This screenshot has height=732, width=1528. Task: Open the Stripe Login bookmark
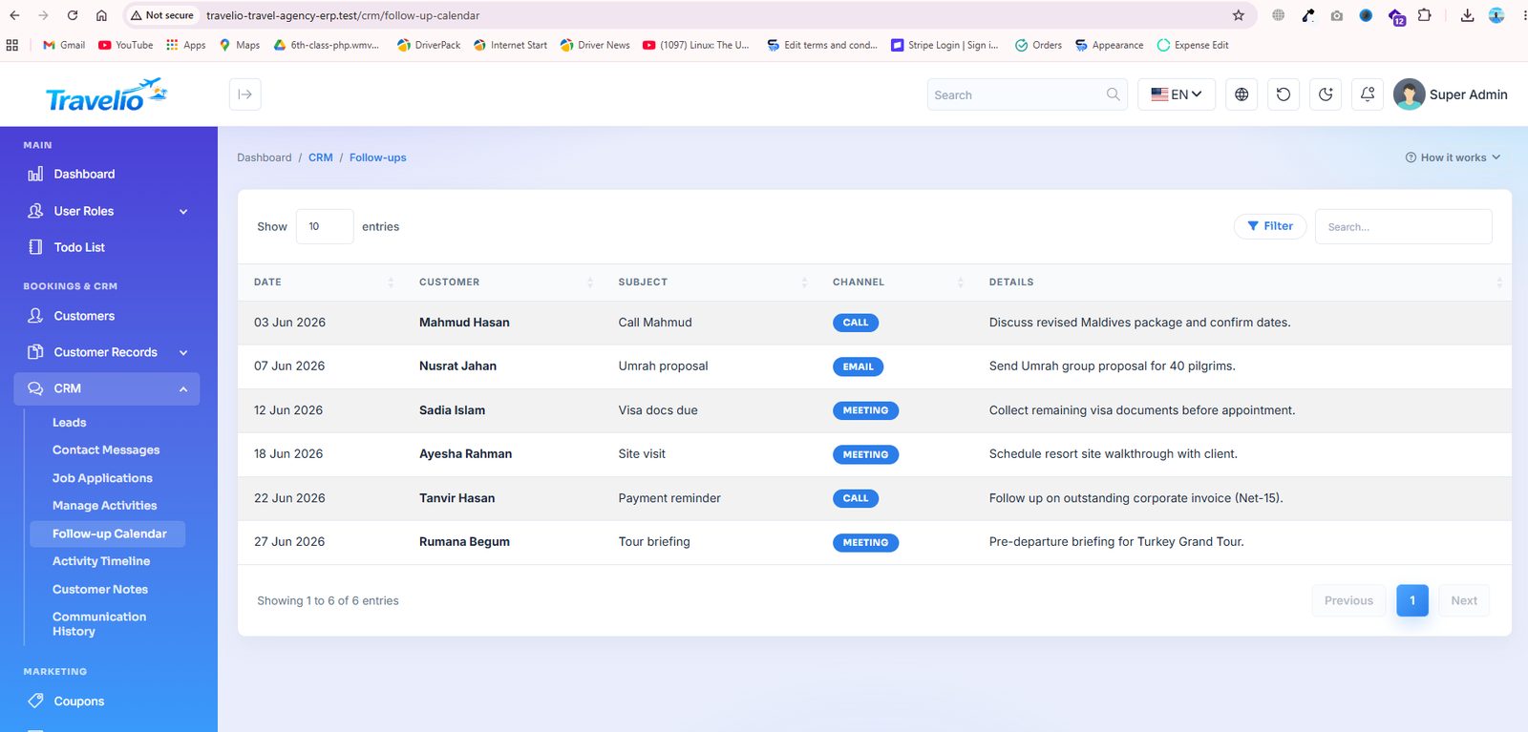coord(944,45)
